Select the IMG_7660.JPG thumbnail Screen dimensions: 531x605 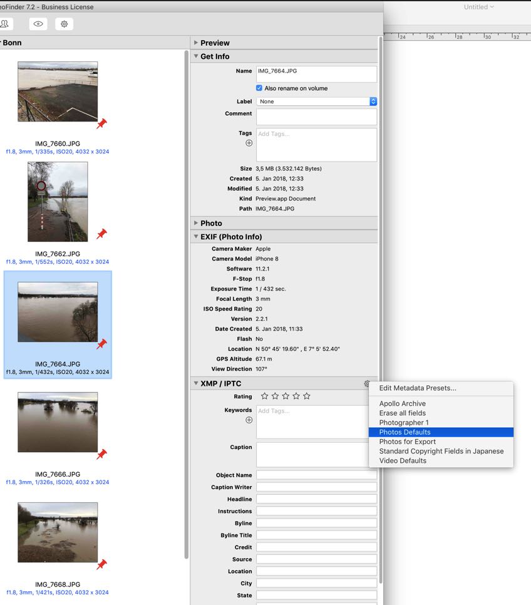58,91
